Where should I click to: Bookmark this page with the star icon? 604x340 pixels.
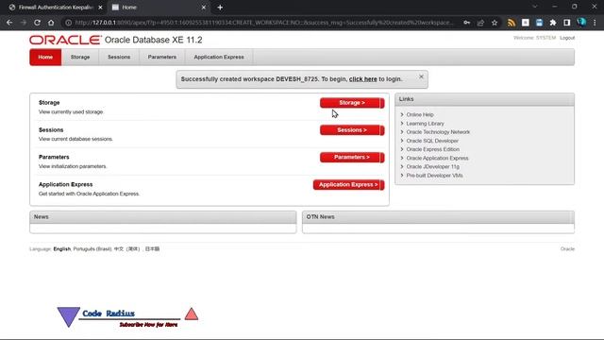point(495,23)
